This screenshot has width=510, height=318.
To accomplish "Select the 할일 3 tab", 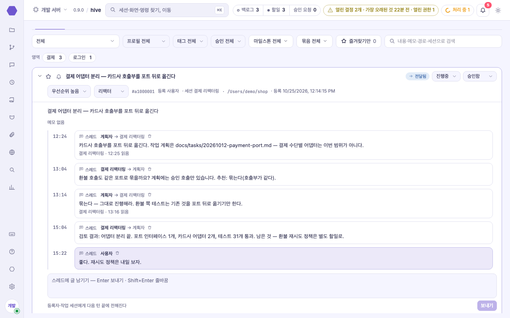I will tap(276, 10).
